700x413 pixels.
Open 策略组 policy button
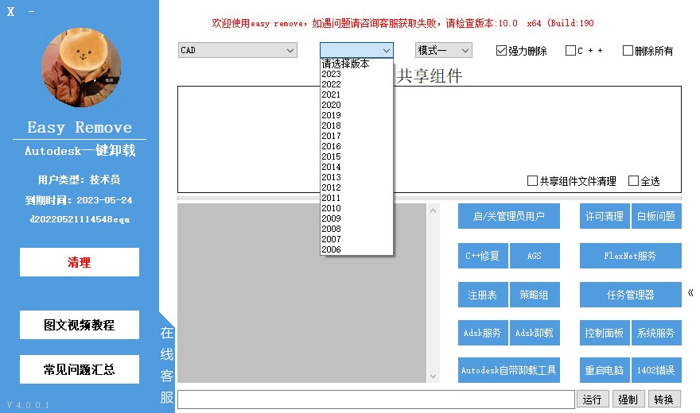(x=535, y=295)
